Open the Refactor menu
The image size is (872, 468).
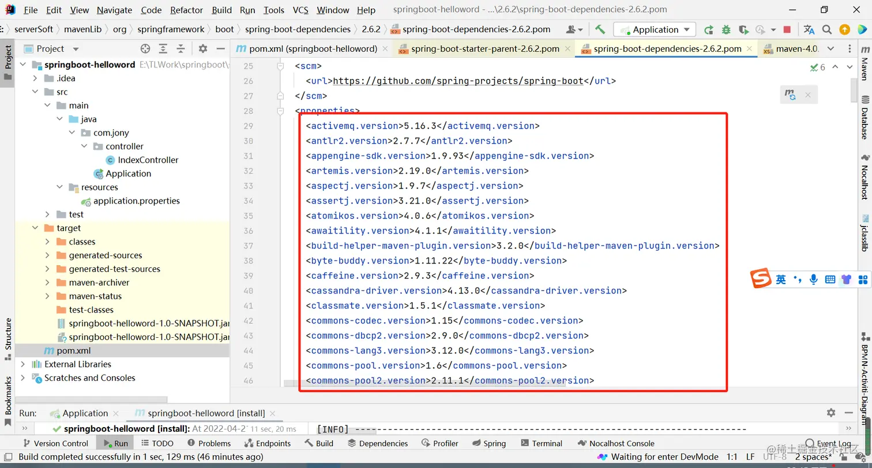click(x=187, y=10)
